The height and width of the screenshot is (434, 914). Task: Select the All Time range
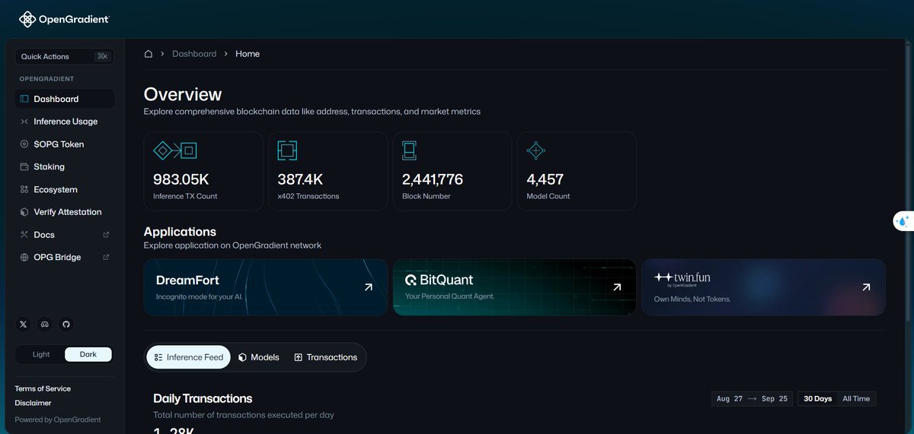856,399
